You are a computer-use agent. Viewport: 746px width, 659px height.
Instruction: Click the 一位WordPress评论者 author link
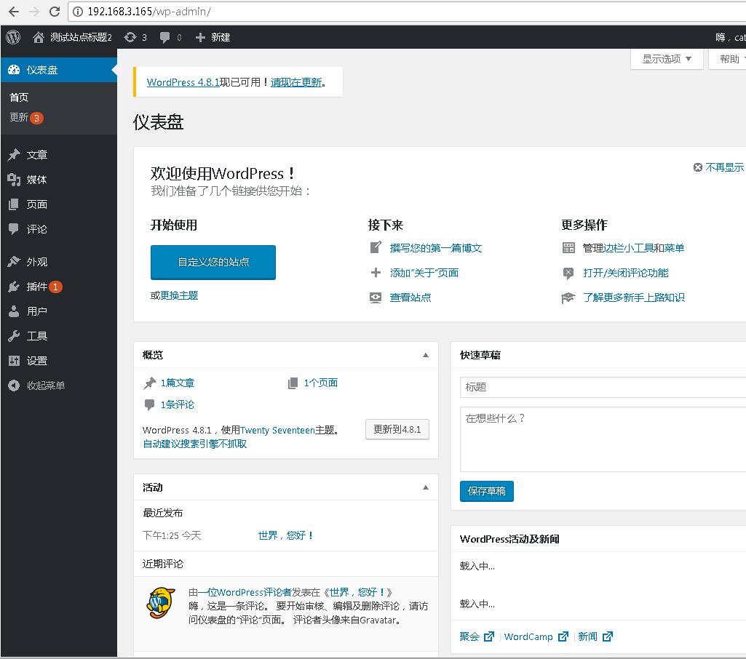coord(245,592)
